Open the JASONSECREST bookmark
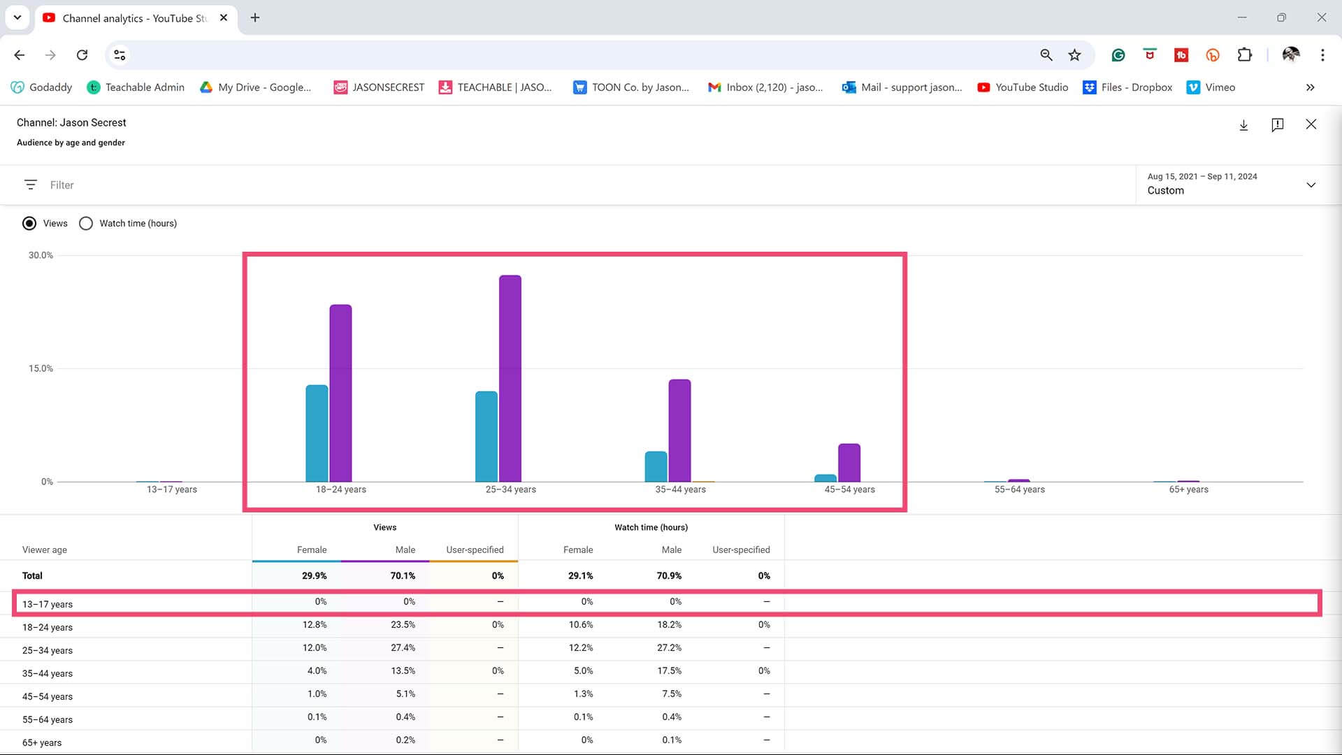The image size is (1342, 755). [379, 87]
